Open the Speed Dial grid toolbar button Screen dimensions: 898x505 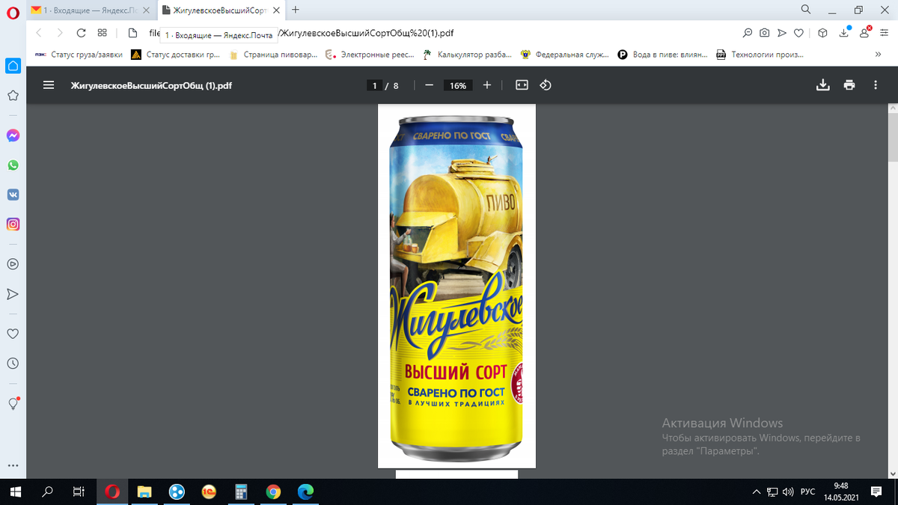tap(103, 33)
